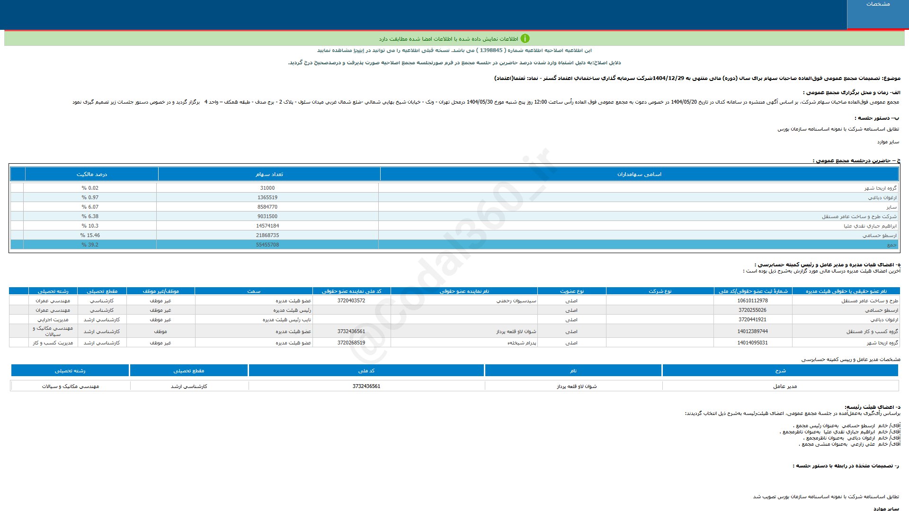
Task: Click the موظف/غیر موظف column header
Action: pos(160,291)
